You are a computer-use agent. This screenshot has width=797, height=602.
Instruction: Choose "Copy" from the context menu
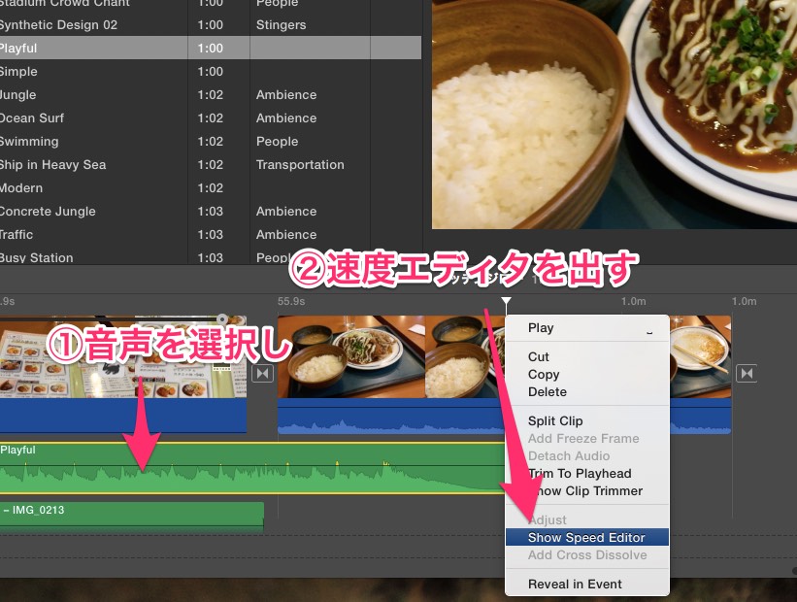[x=544, y=374]
